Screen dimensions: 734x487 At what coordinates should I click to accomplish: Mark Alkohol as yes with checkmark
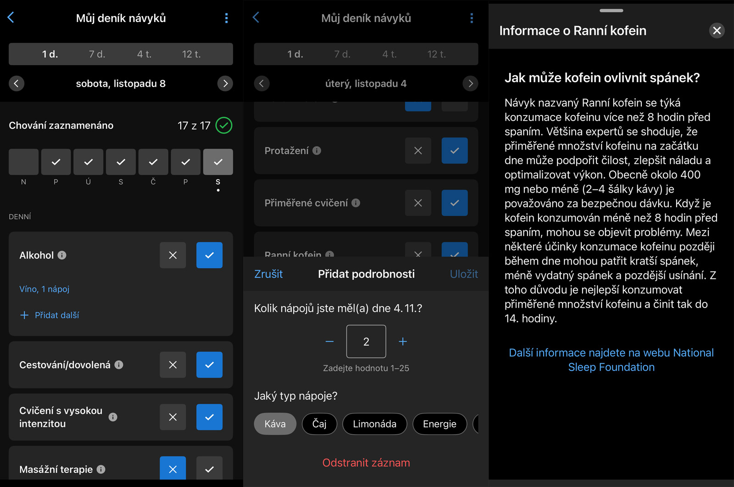click(x=209, y=255)
